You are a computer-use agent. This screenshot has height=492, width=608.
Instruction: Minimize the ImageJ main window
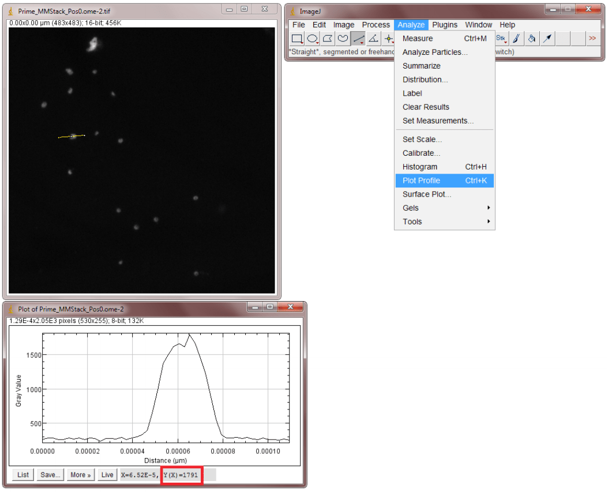553,9
